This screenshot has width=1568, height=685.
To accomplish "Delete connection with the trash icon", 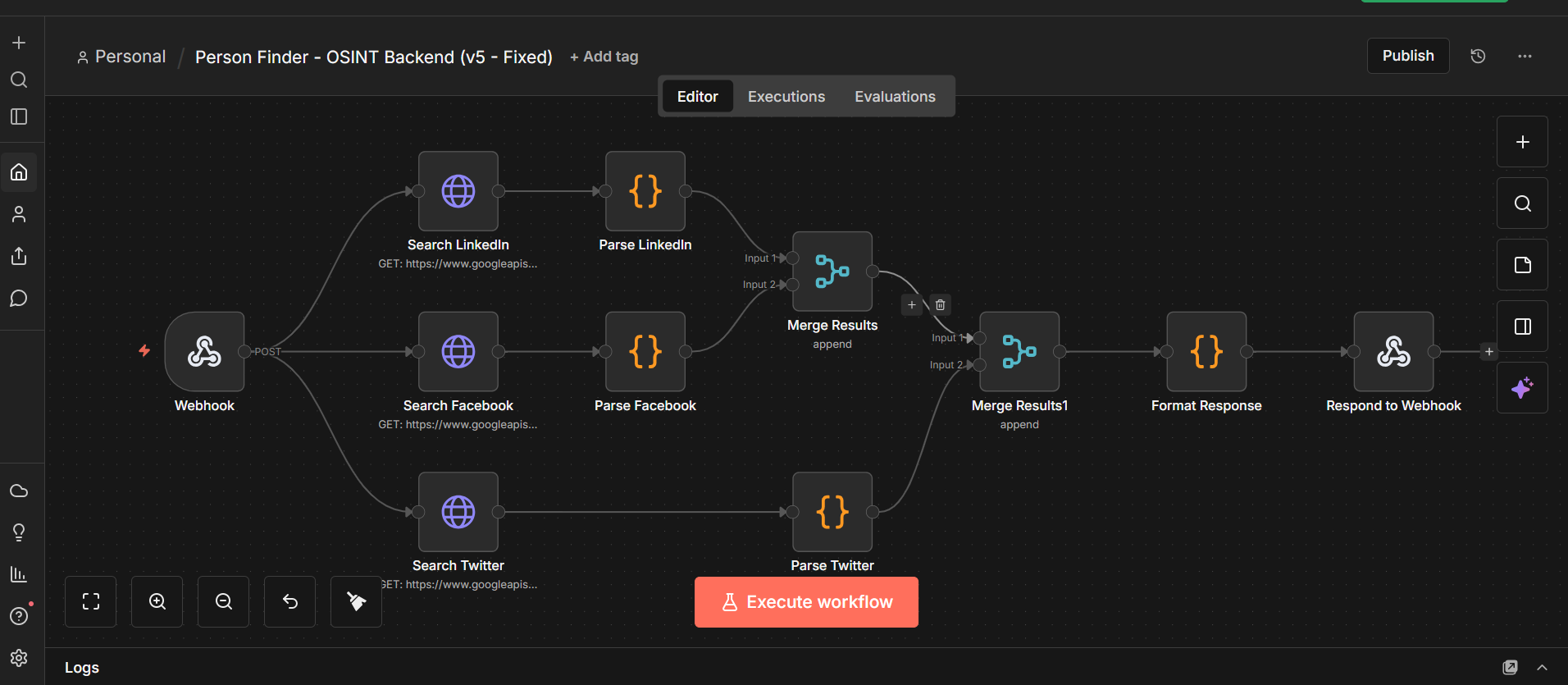I will 941,304.
